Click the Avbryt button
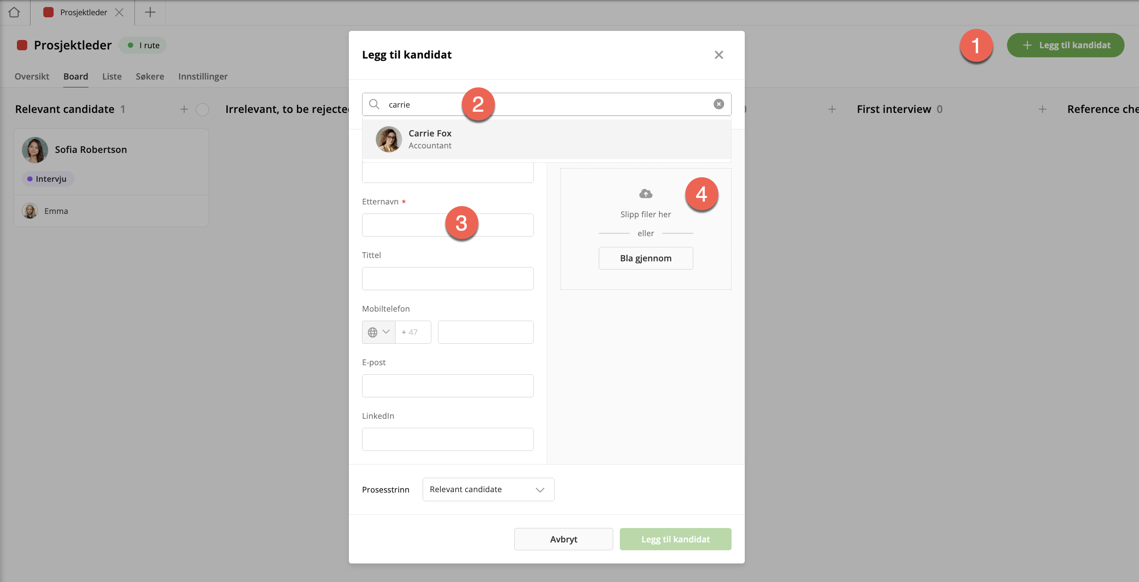This screenshot has width=1139, height=582. (x=563, y=539)
